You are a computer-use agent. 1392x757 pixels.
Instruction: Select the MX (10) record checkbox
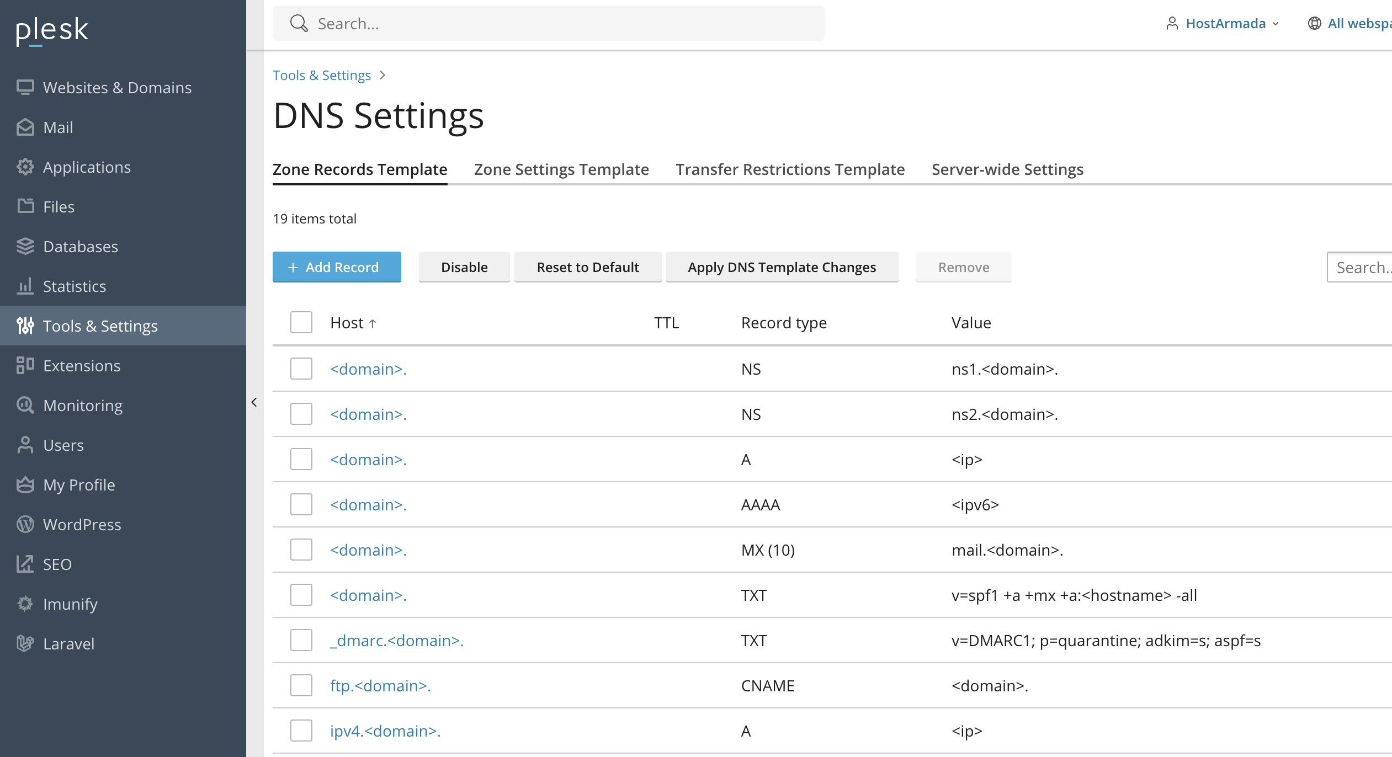(301, 550)
